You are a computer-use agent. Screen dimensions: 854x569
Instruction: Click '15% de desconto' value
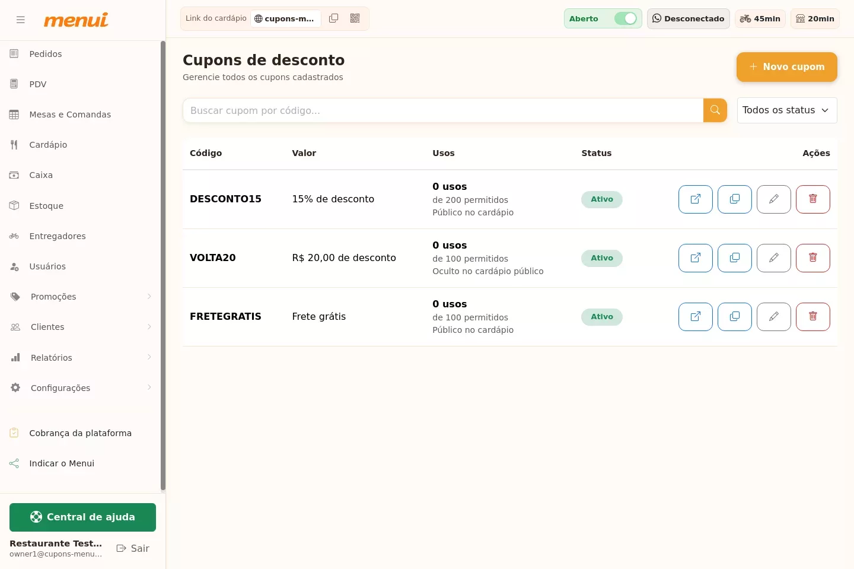coord(333,199)
